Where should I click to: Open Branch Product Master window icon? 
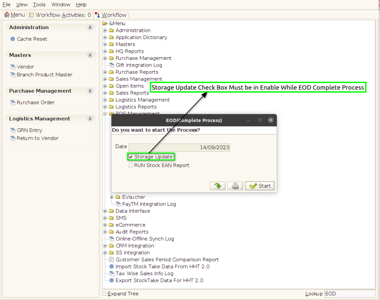(x=13, y=75)
